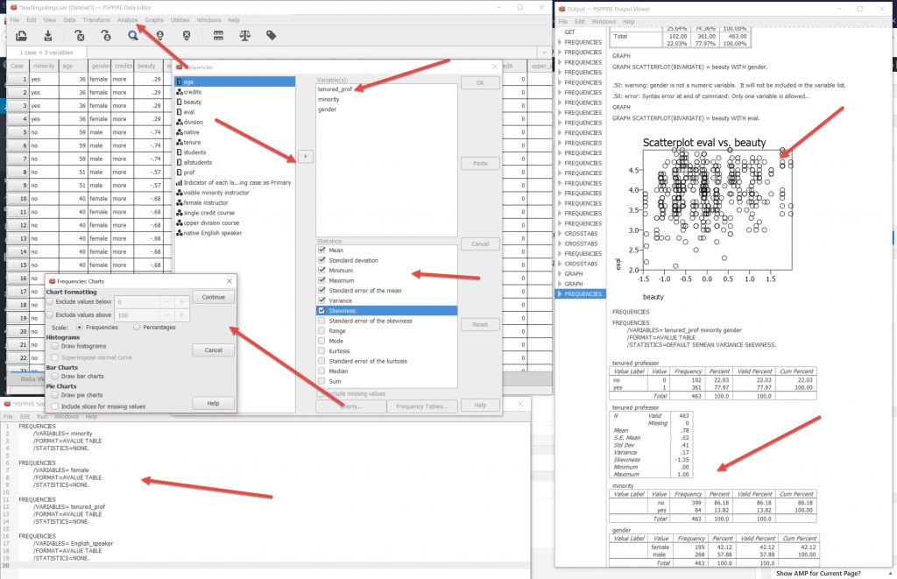Select 'eval' in the variable list
The height and width of the screenshot is (579, 897).
point(191,112)
